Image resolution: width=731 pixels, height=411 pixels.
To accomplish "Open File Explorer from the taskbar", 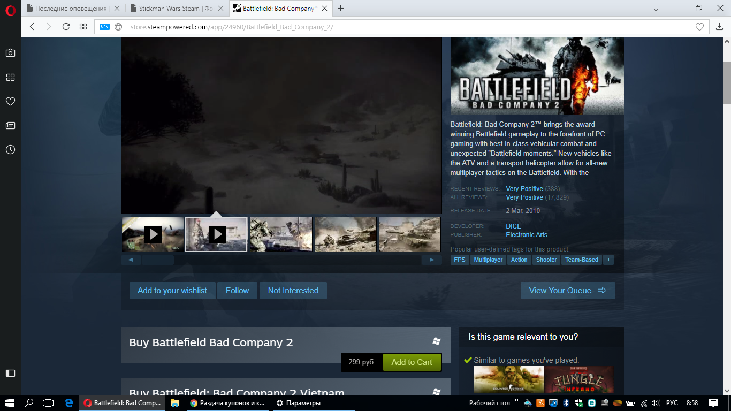I will 175,403.
